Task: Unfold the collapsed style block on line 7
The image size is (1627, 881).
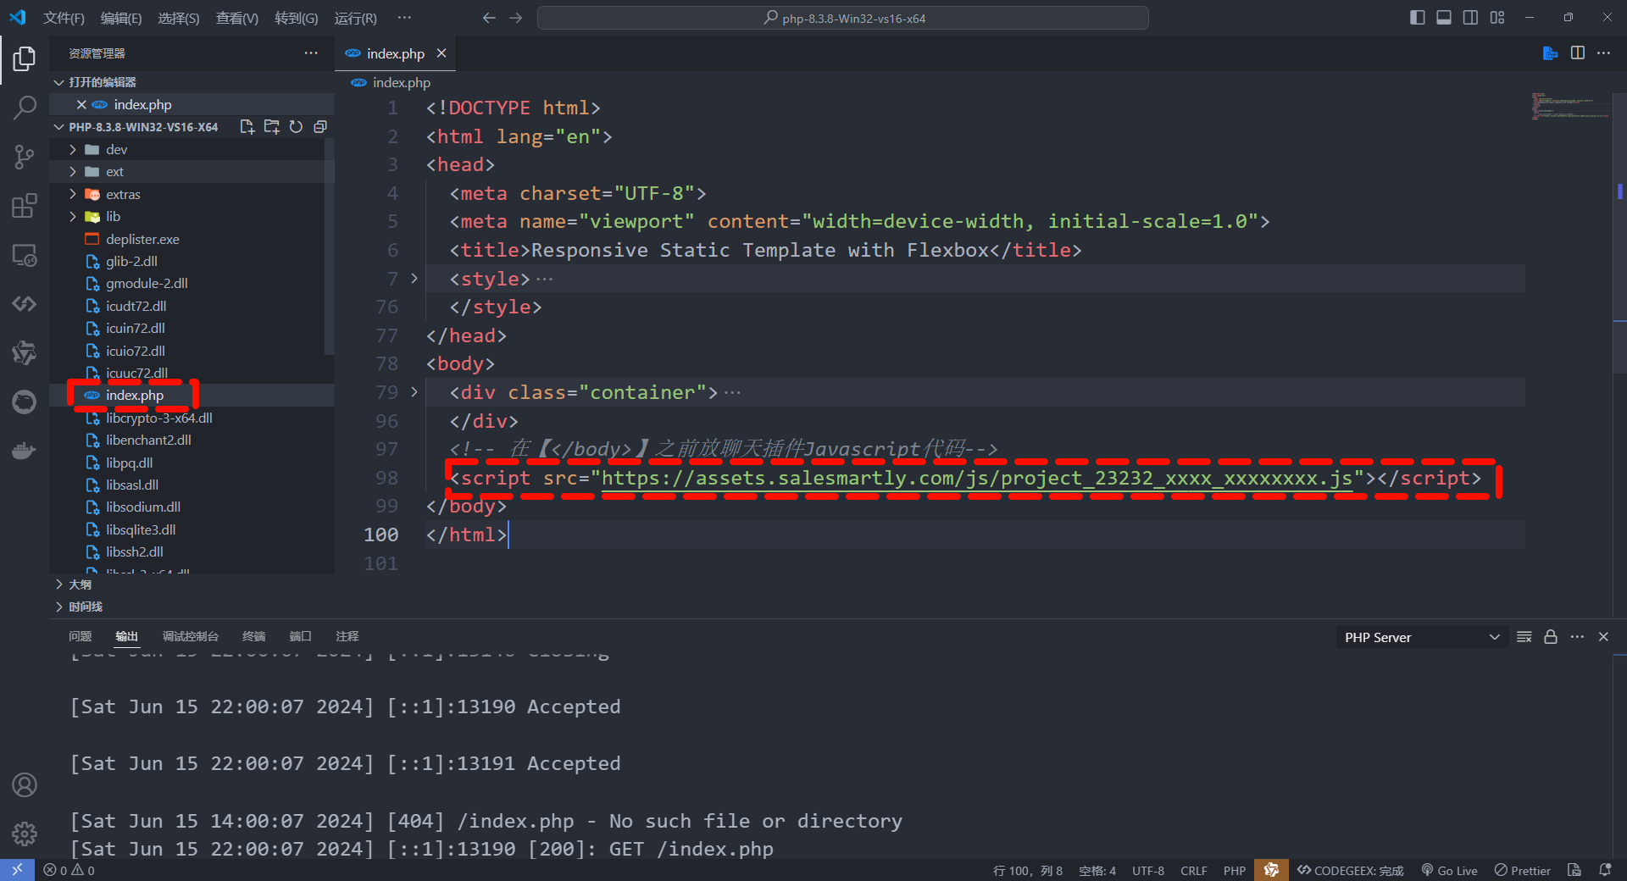Action: [x=414, y=279]
